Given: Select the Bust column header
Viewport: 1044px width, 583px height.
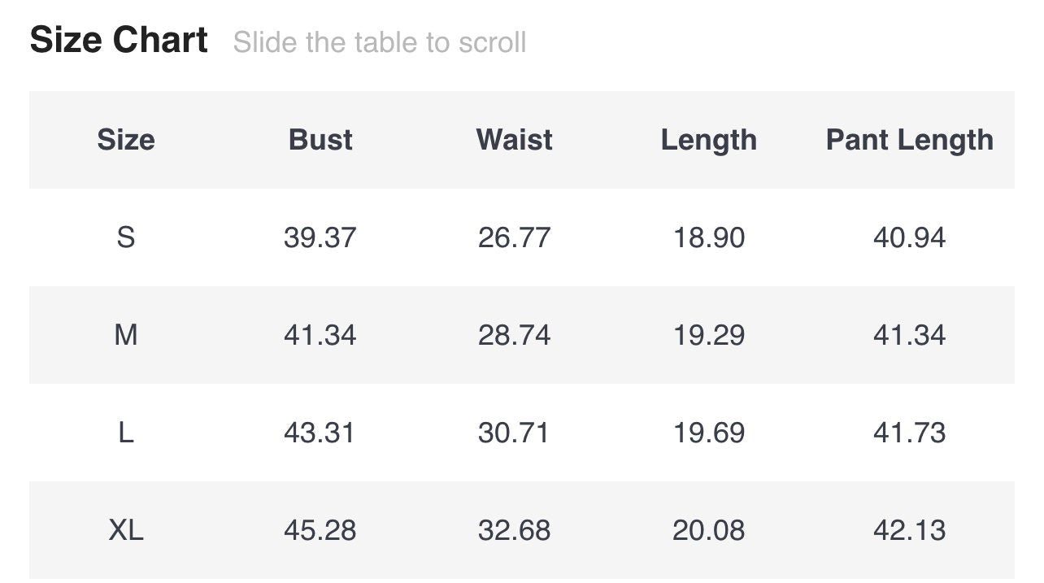Looking at the screenshot, I should point(320,140).
